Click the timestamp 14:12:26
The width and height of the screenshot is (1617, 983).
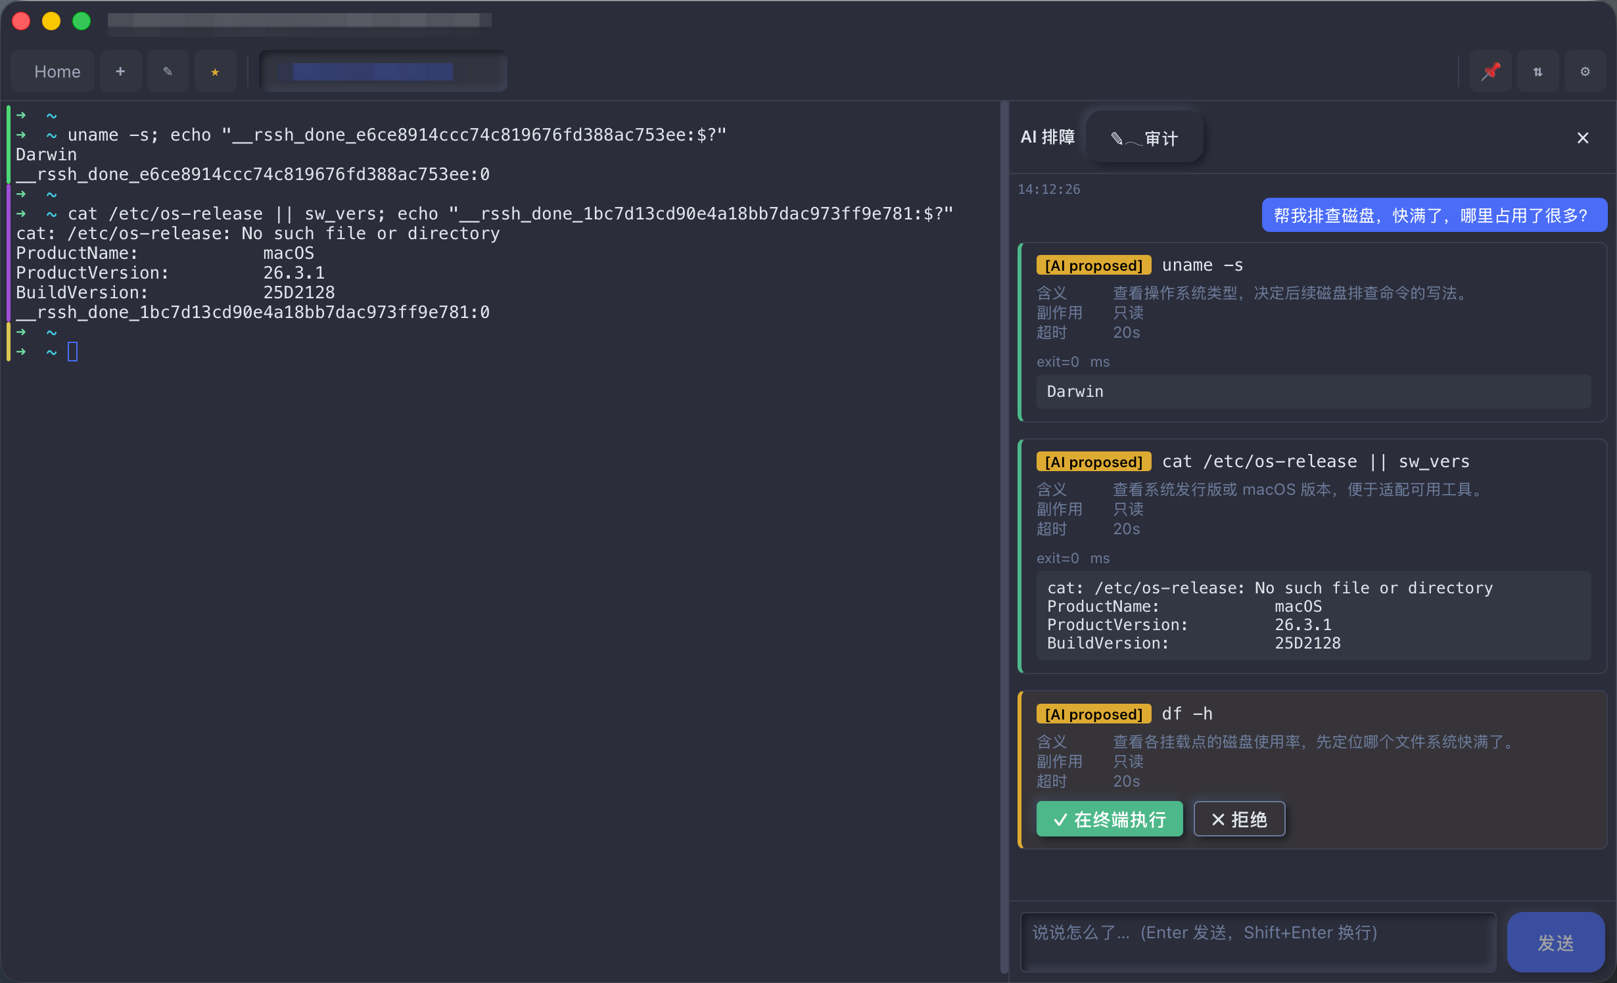coord(1049,189)
